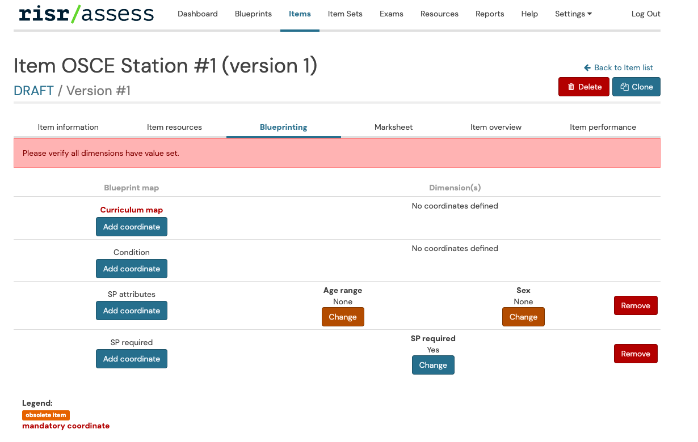Click Log Out
Screen dimensions: 698x442
coord(646,14)
